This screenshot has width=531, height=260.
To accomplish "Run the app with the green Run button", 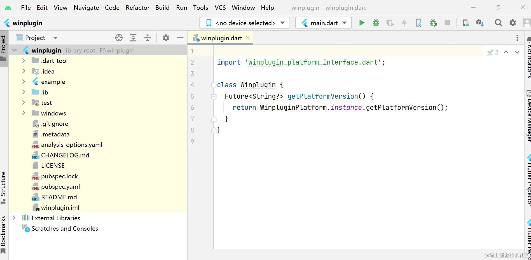I will (362, 23).
